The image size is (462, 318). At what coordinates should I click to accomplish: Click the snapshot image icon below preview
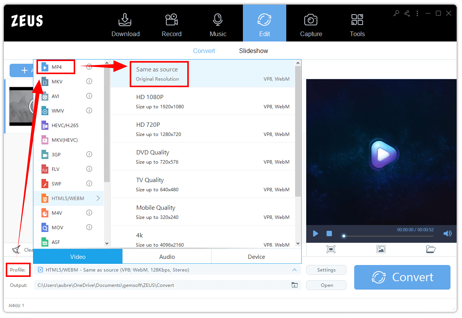coord(381,249)
